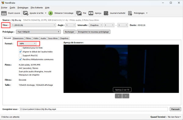Open the start chapter dropdown
The image size is (183, 120).
tap(109, 25)
